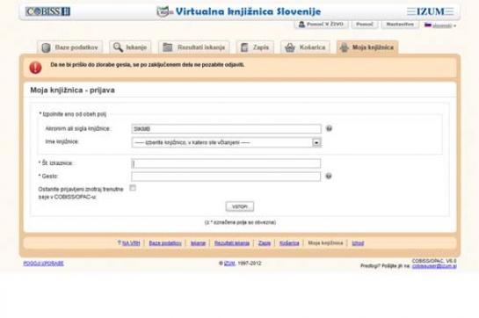Click the IZUM copyright link
This screenshot has height=318, width=479.
(229, 264)
